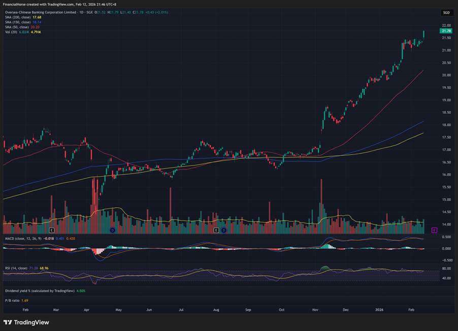
Task: Click the green 21.78 current price label
Action: pos(446,31)
